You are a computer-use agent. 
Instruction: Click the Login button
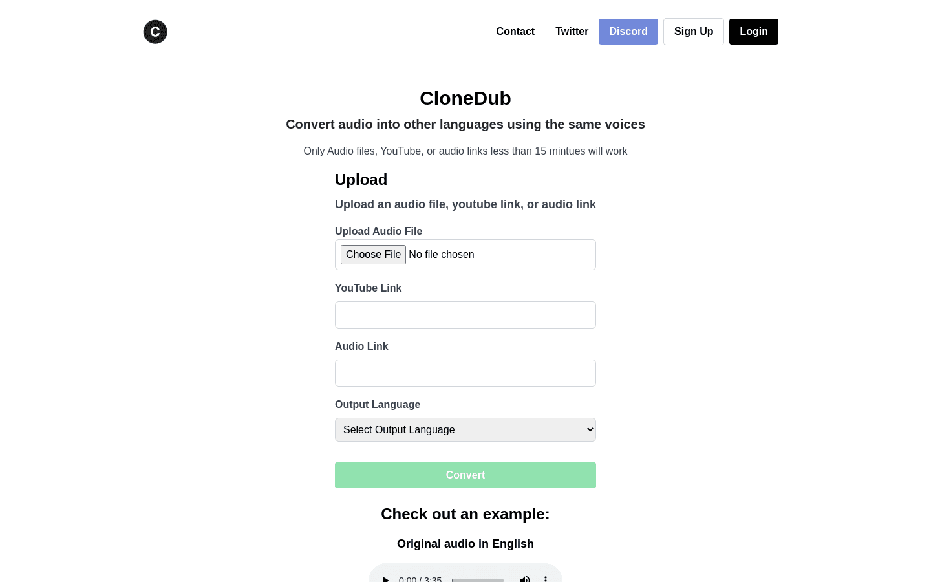pyautogui.click(x=754, y=31)
